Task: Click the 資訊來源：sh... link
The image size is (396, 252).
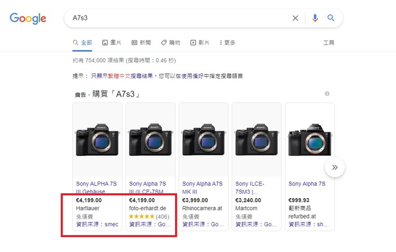Action: tap(309, 225)
